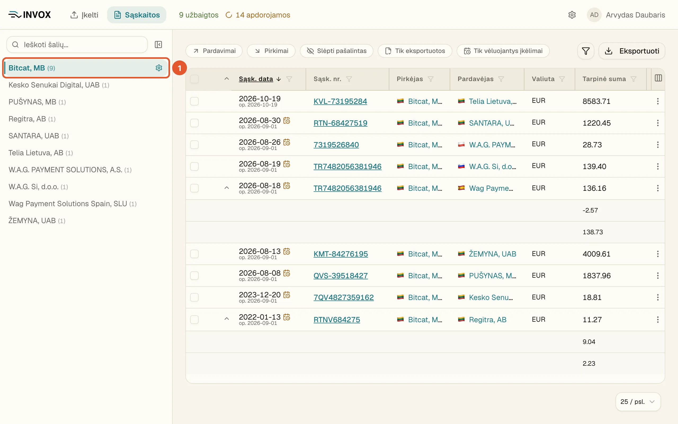This screenshot has width=678, height=424.
Task: Filter by Pirkėjas column funnel
Action: [431, 79]
